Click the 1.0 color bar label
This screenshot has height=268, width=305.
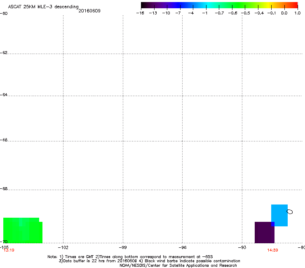298,13
